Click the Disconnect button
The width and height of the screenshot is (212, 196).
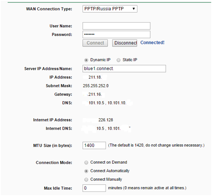pyautogui.click(x=124, y=43)
